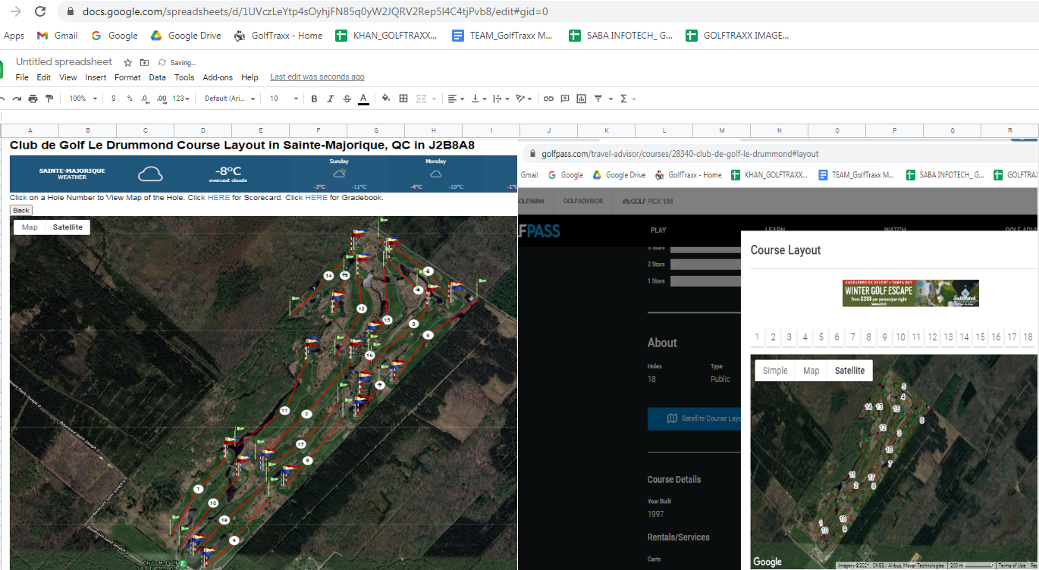The image size is (1039, 570).
Task: Switch left map to Map view
Action: click(30, 227)
